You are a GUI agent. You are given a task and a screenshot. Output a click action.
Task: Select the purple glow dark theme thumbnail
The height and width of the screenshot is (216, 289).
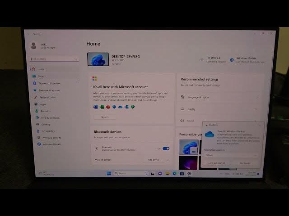coord(188,163)
